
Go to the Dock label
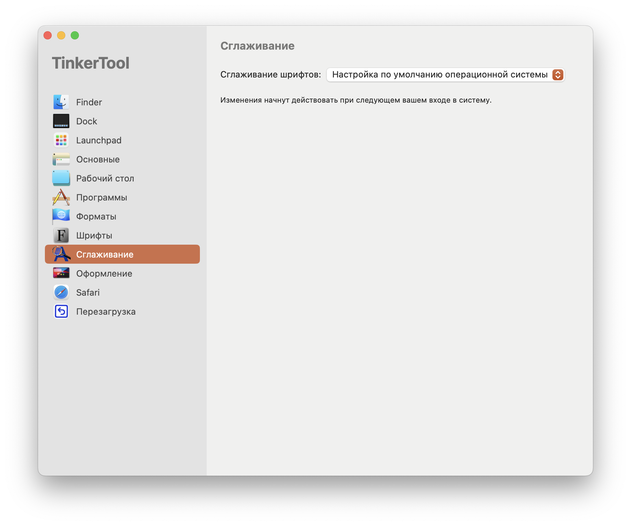[x=87, y=121]
